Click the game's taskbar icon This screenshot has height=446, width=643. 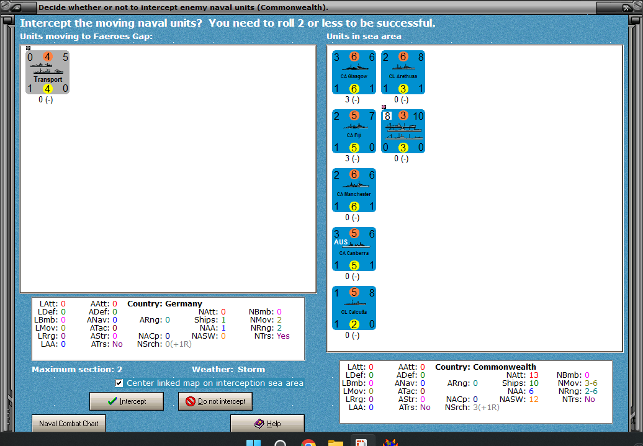click(390, 443)
